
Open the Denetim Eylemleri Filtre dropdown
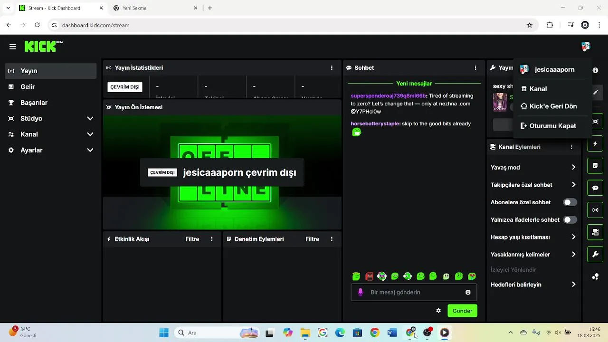click(x=312, y=239)
